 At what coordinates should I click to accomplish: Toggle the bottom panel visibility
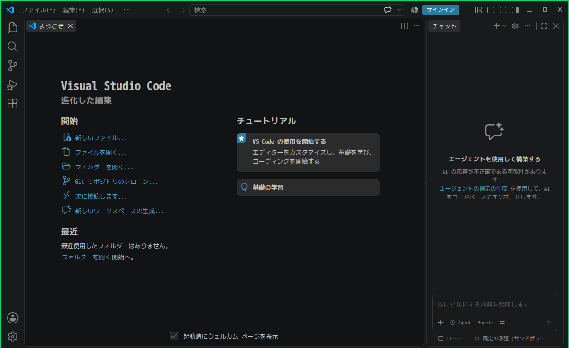[x=503, y=10]
